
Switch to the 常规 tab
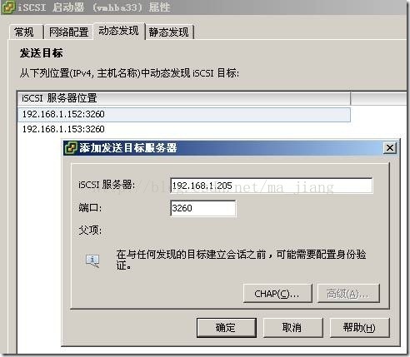point(24,32)
